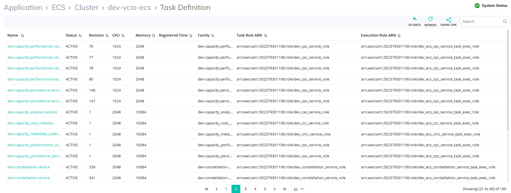Click dev_cas_service_role Task Role ARN cell

tap(283, 112)
